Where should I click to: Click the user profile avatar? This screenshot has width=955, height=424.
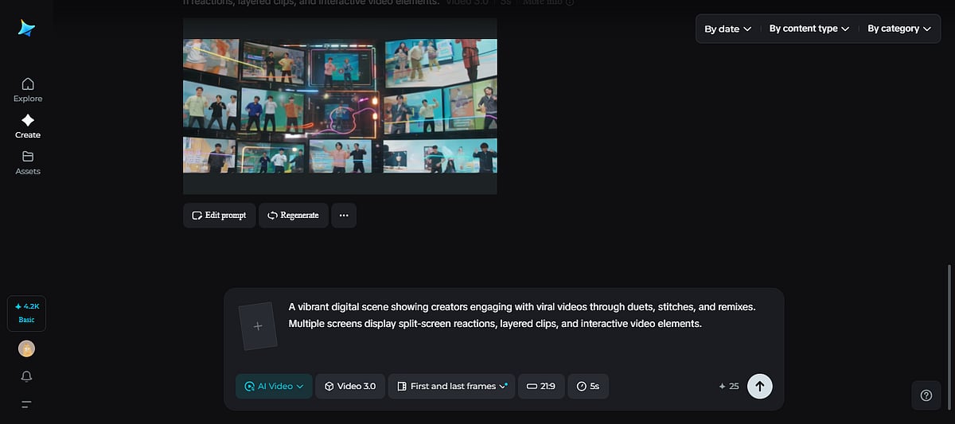pyautogui.click(x=27, y=348)
